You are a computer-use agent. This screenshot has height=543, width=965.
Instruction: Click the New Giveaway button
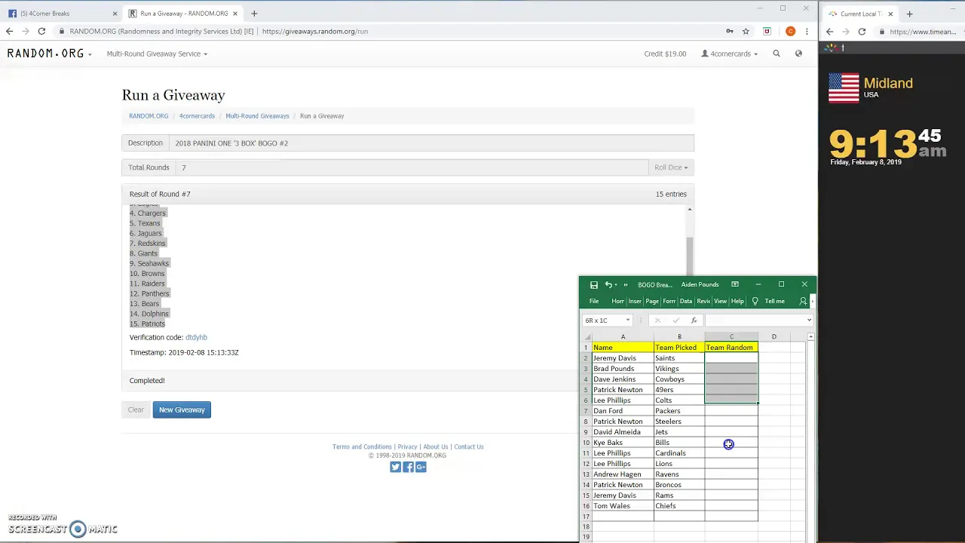point(182,410)
